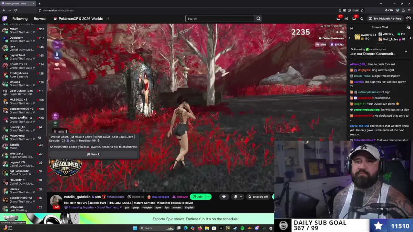
Task: Open Discord from the taskbar
Action: pyautogui.click(x=257, y=228)
